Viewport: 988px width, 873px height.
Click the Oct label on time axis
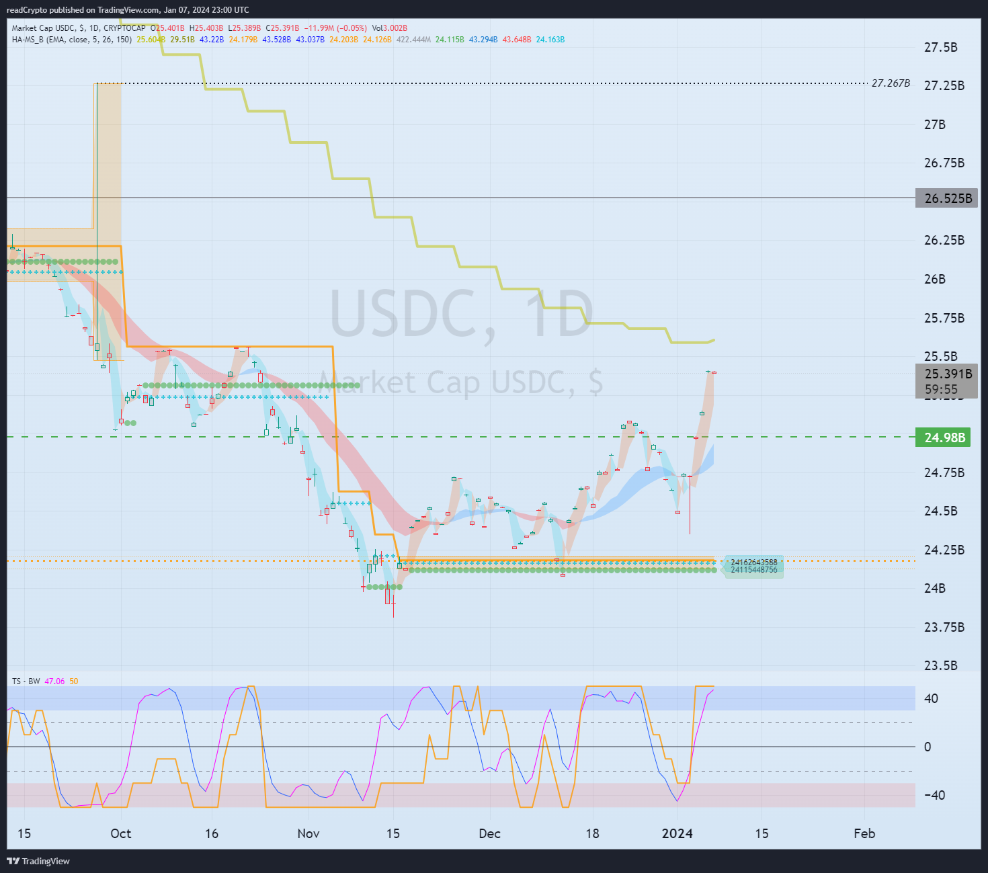pos(121,833)
